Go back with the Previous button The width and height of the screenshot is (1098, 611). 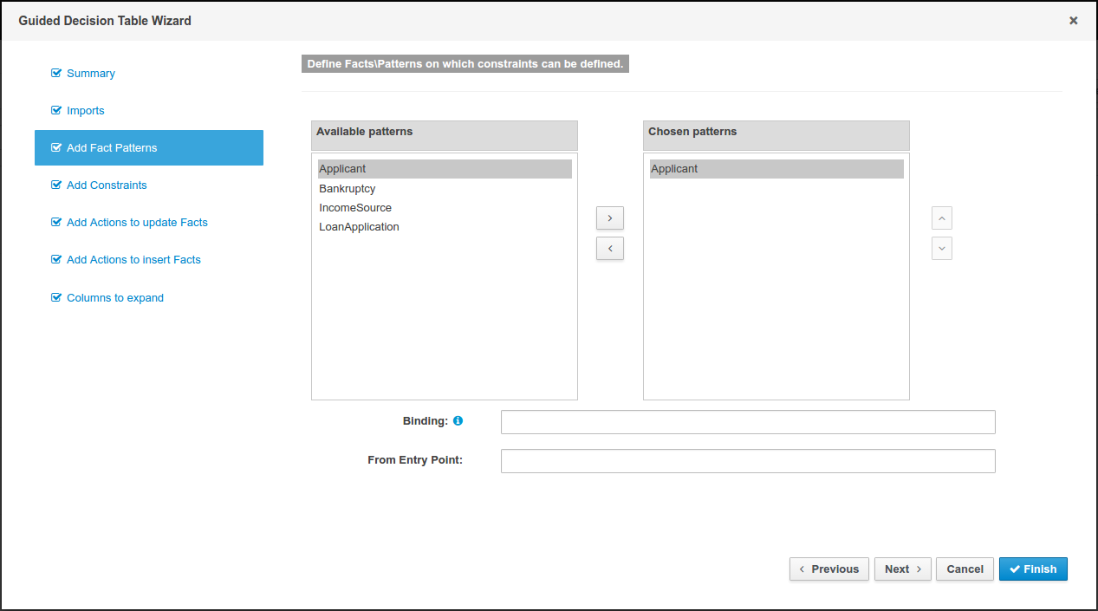(828, 569)
